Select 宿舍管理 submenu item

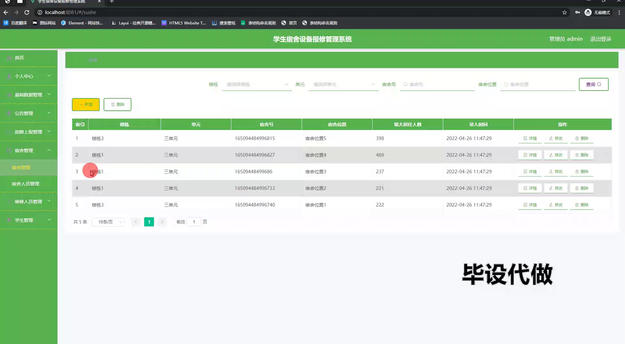pos(29,167)
